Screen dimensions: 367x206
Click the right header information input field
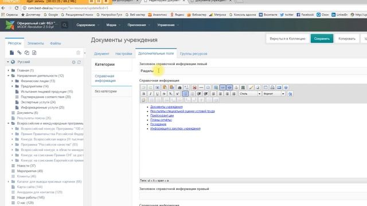[253, 196]
